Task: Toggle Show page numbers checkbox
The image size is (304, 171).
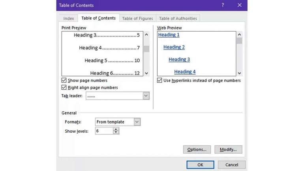Action: [x=64, y=80]
